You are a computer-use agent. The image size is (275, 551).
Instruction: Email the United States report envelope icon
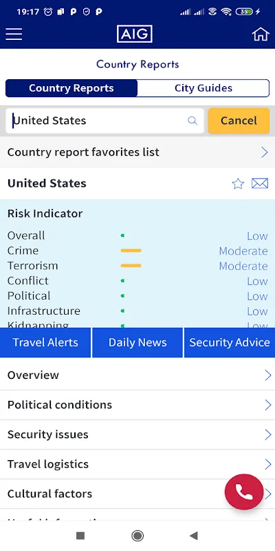(260, 183)
